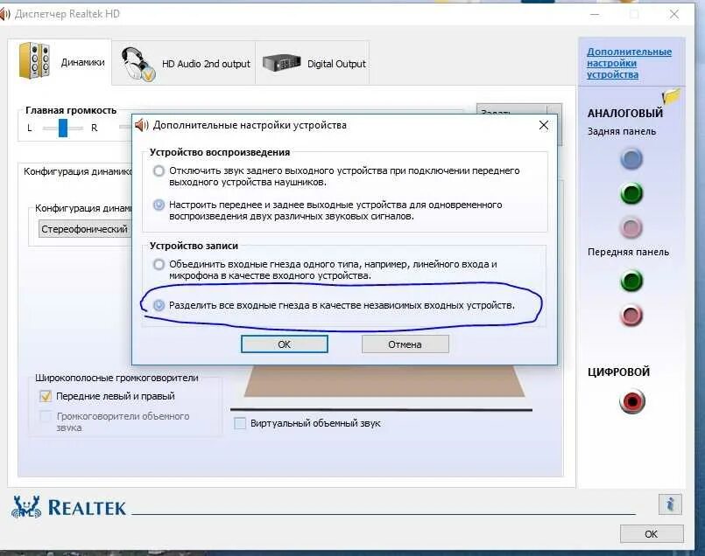Click the red digital output jack
705x556 pixels.
pos(631,401)
